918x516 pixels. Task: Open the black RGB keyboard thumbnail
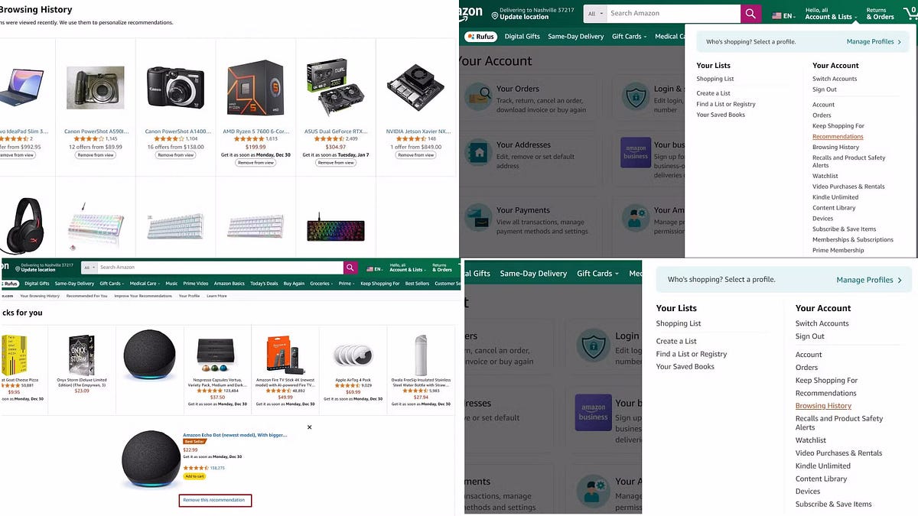(336, 229)
